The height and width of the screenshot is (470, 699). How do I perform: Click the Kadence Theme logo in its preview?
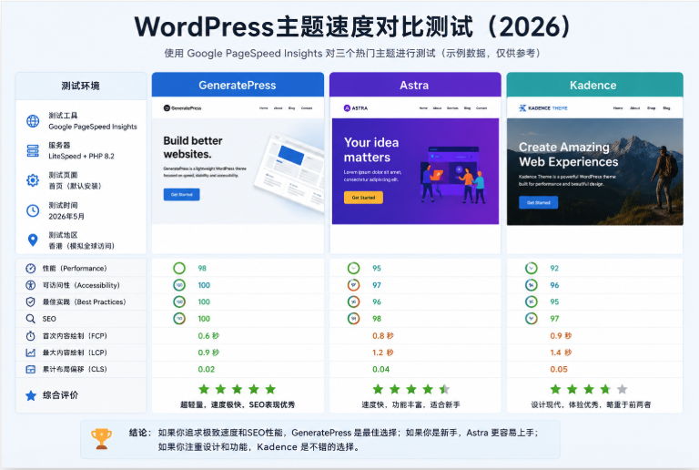pyautogui.click(x=543, y=107)
